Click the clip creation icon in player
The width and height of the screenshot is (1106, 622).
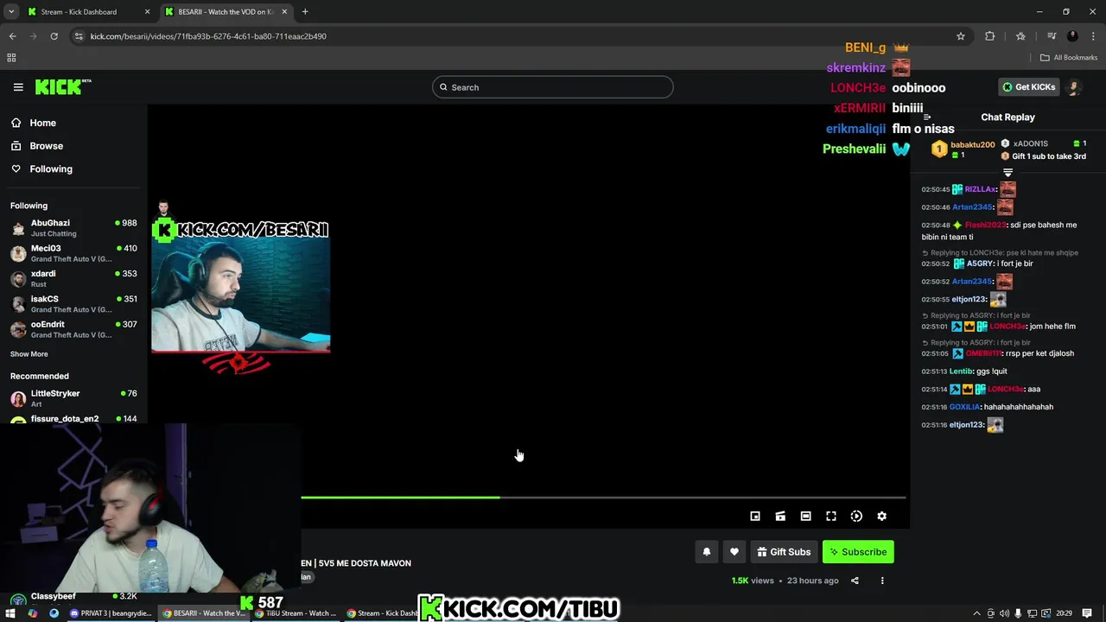tap(780, 516)
